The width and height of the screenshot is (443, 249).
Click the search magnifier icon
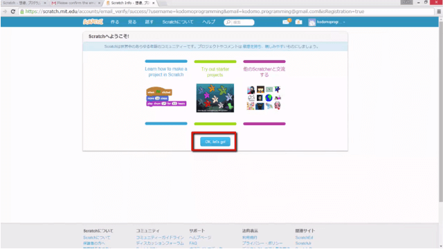(x=228, y=22)
